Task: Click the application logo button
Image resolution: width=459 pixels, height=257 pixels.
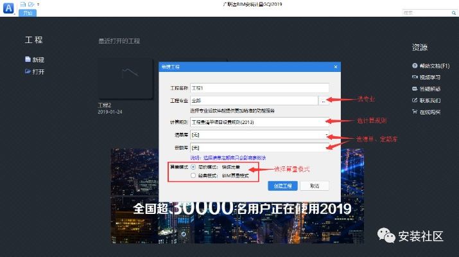Action: (8, 8)
